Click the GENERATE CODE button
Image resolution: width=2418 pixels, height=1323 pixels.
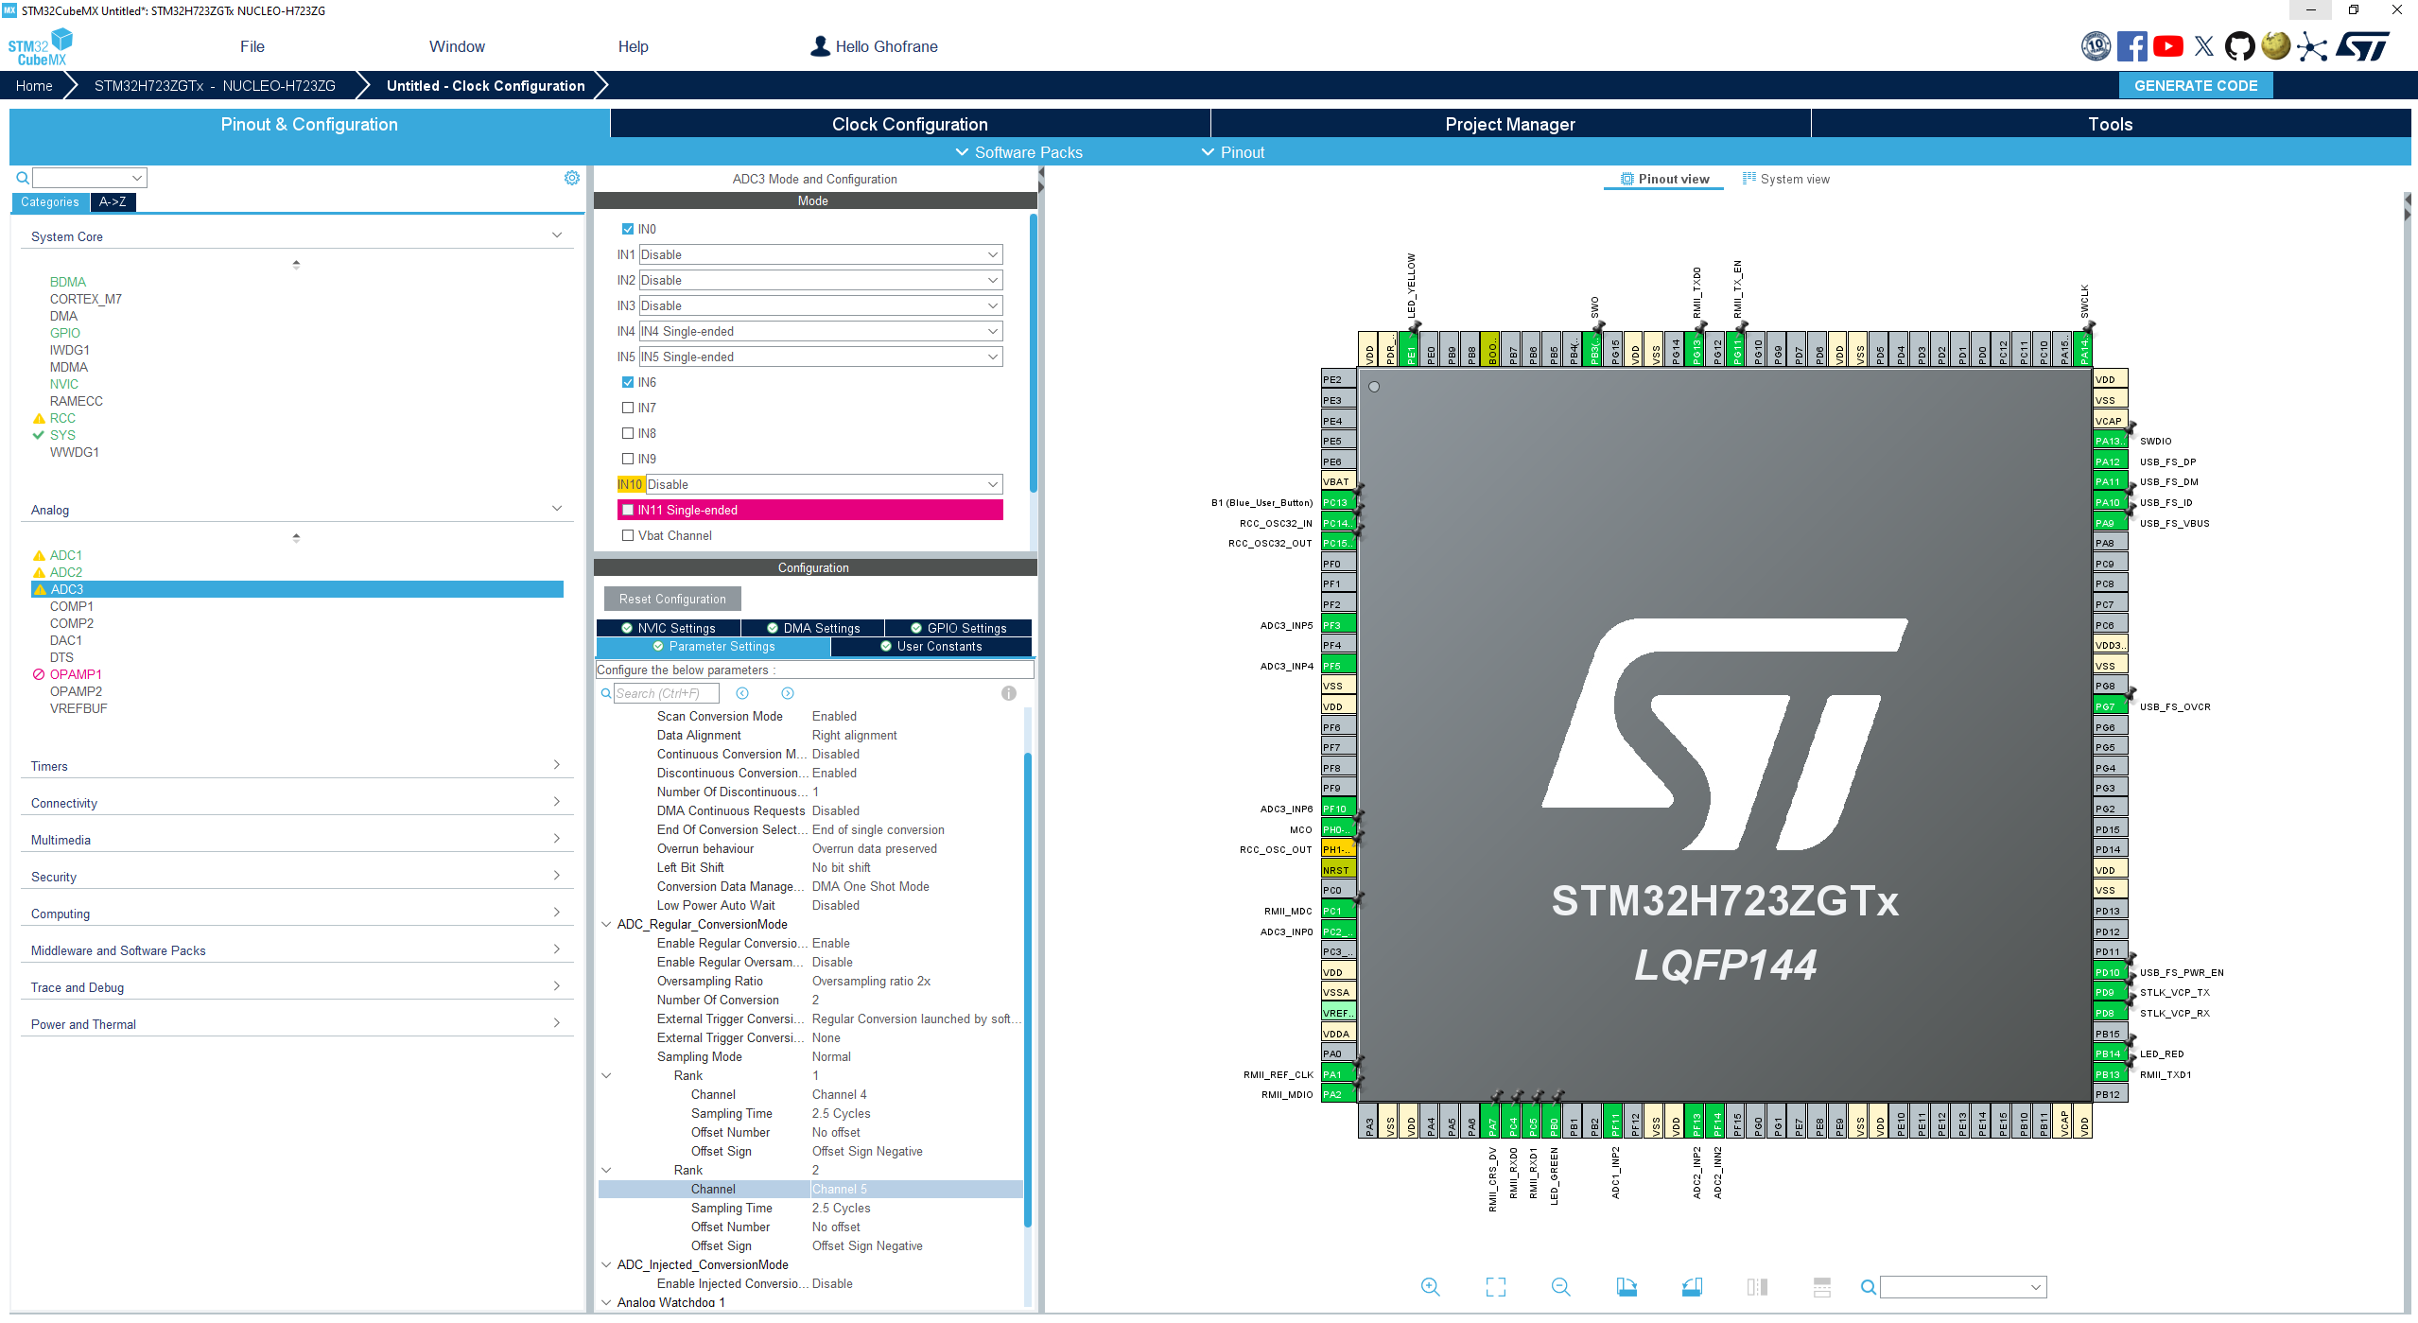click(2196, 84)
